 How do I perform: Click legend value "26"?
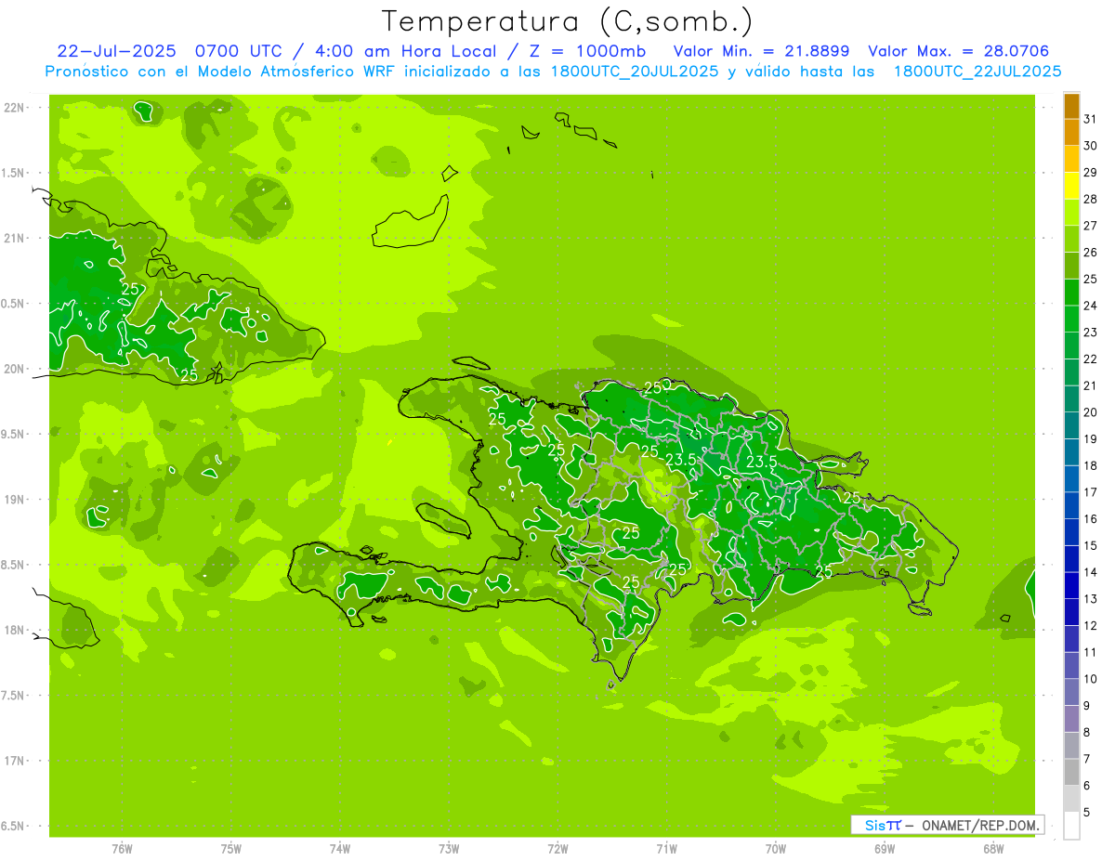click(x=1090, y=253)
